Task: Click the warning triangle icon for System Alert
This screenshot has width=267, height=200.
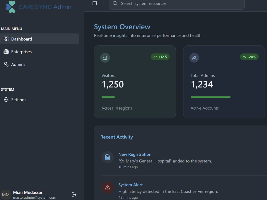Action: tap(107, 187)
